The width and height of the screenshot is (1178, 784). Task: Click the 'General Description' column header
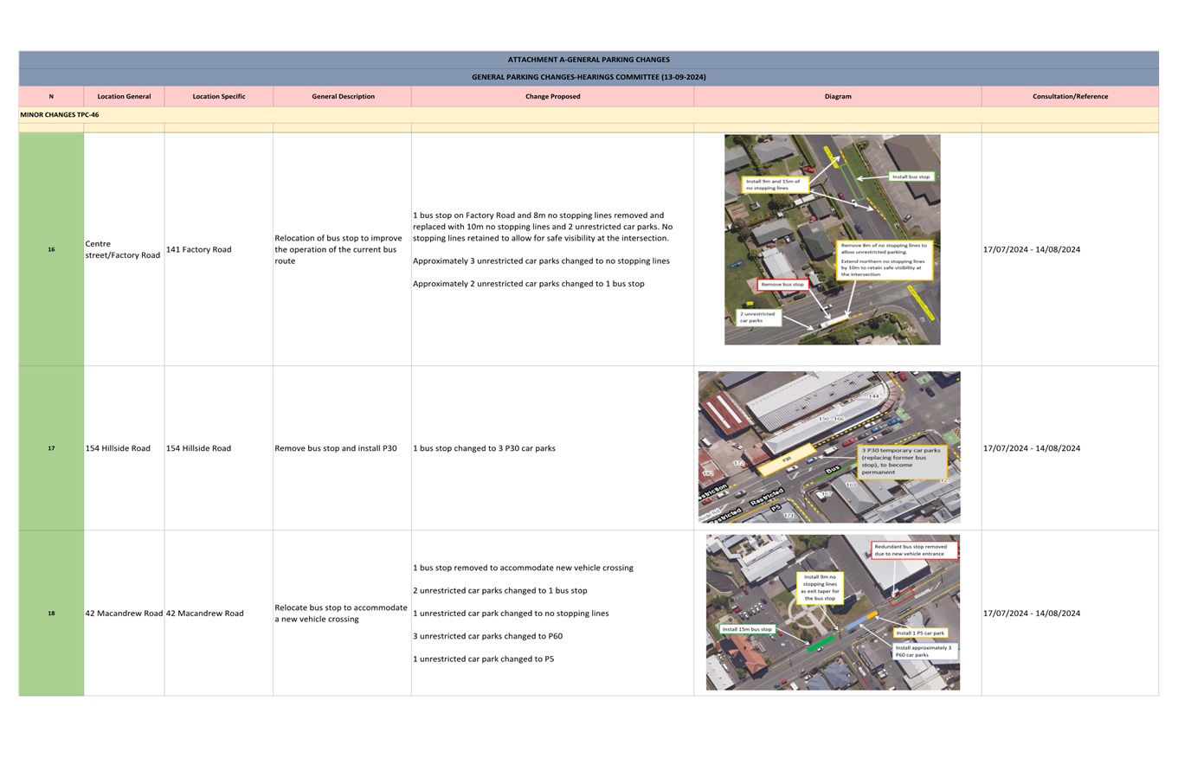coord(343,96)
